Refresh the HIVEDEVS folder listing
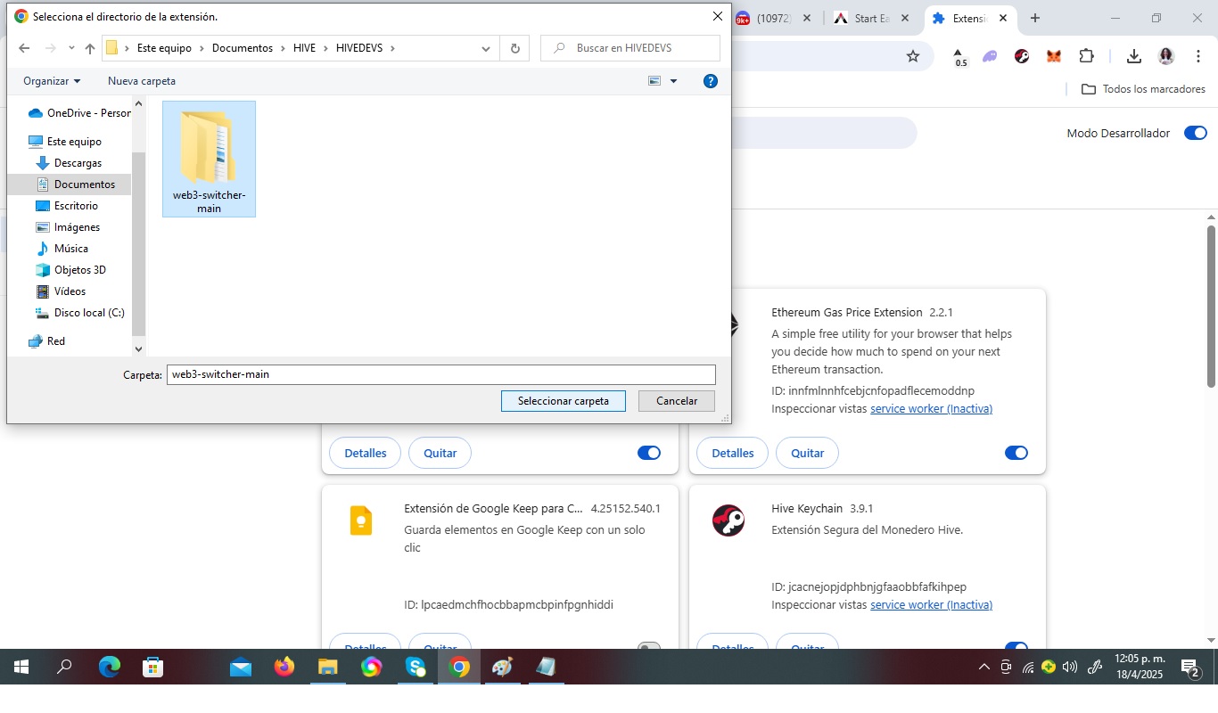This screenshot has height=713, width=1218. pyautogui.click(x=514, y=48)
